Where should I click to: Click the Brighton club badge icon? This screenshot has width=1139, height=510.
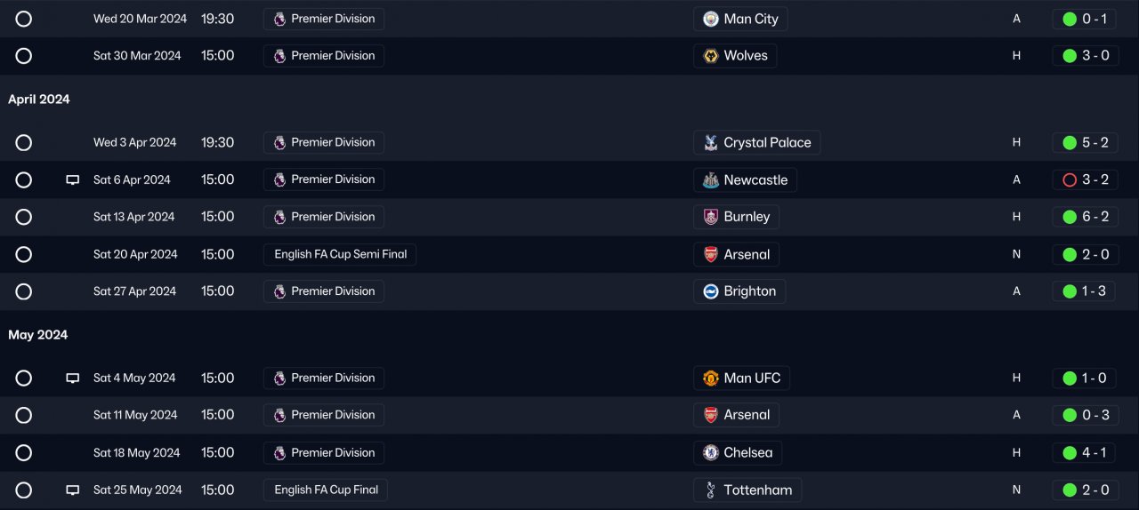(x=710, y=291)
